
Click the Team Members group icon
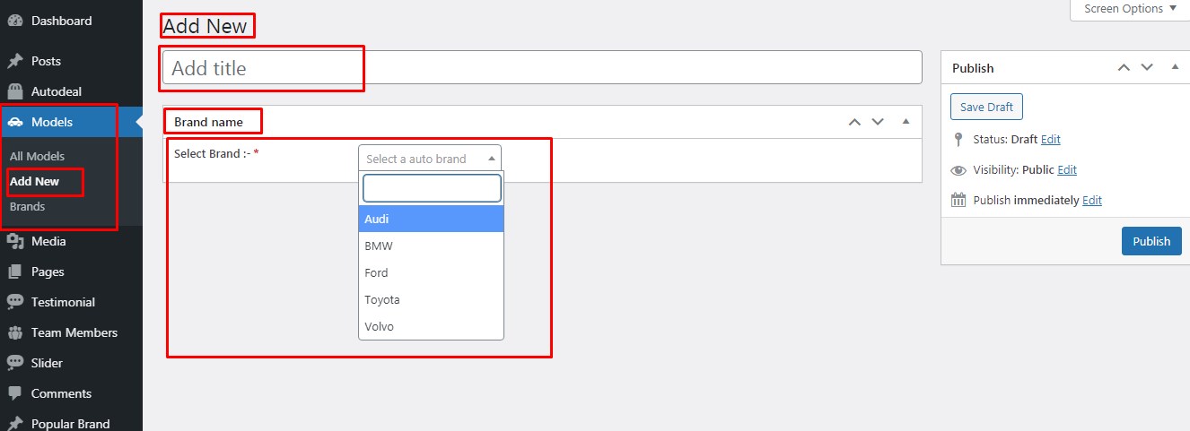pos(15,332)
